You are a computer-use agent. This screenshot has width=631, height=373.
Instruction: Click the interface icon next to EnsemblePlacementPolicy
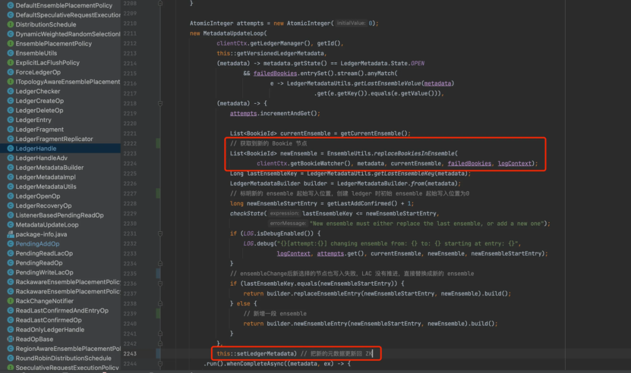(11, 43)
